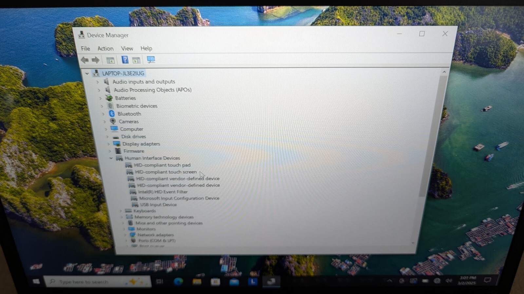Open Microsoft Store from the taskbar
Viewport: 524px width, 294px height.
(x=215, y=282)
